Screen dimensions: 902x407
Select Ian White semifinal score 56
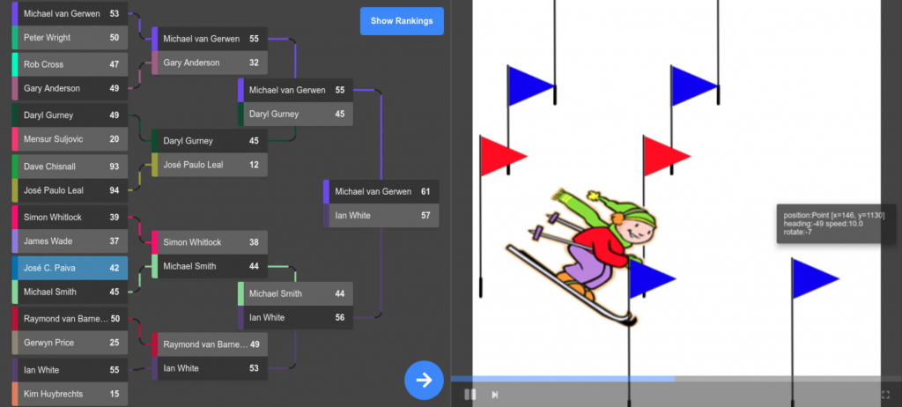tap(295, 317)
